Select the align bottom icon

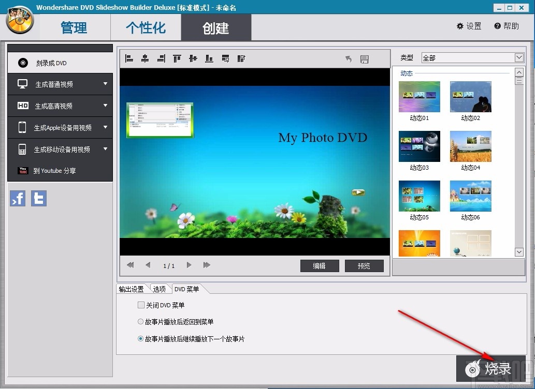pos(209,58)
